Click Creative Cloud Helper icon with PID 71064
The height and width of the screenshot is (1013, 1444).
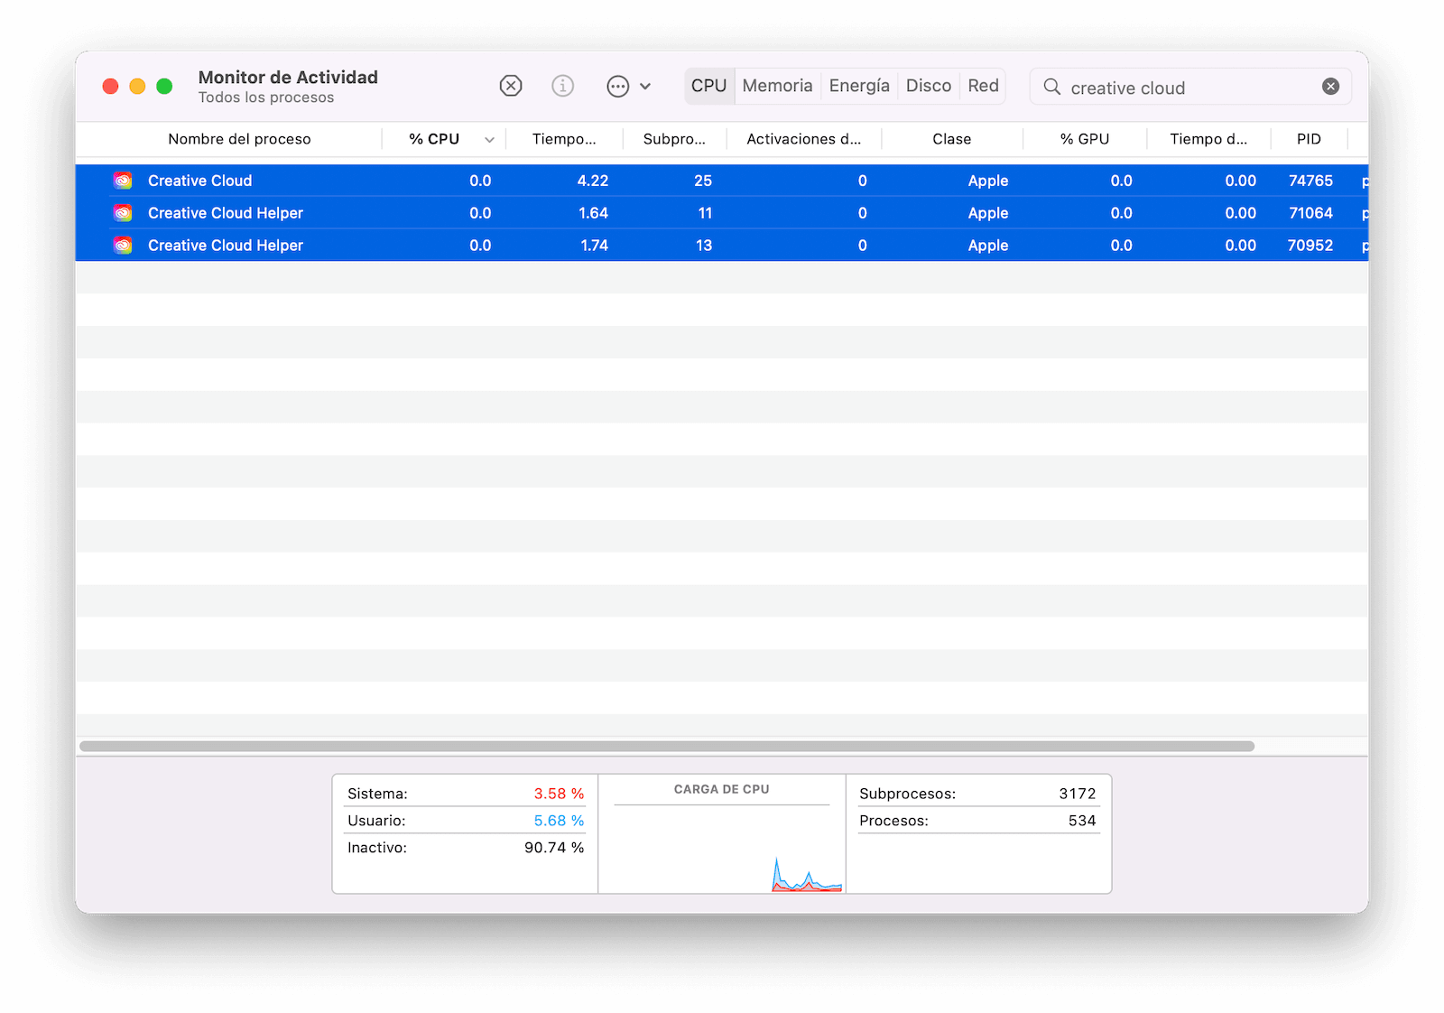click(123, 213)
